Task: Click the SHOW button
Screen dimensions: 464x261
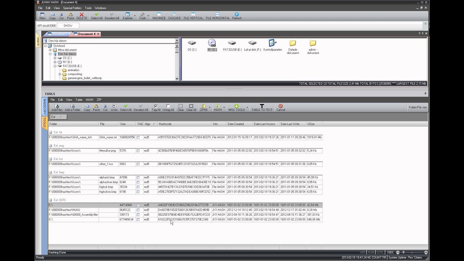Action: coord(68,26)
